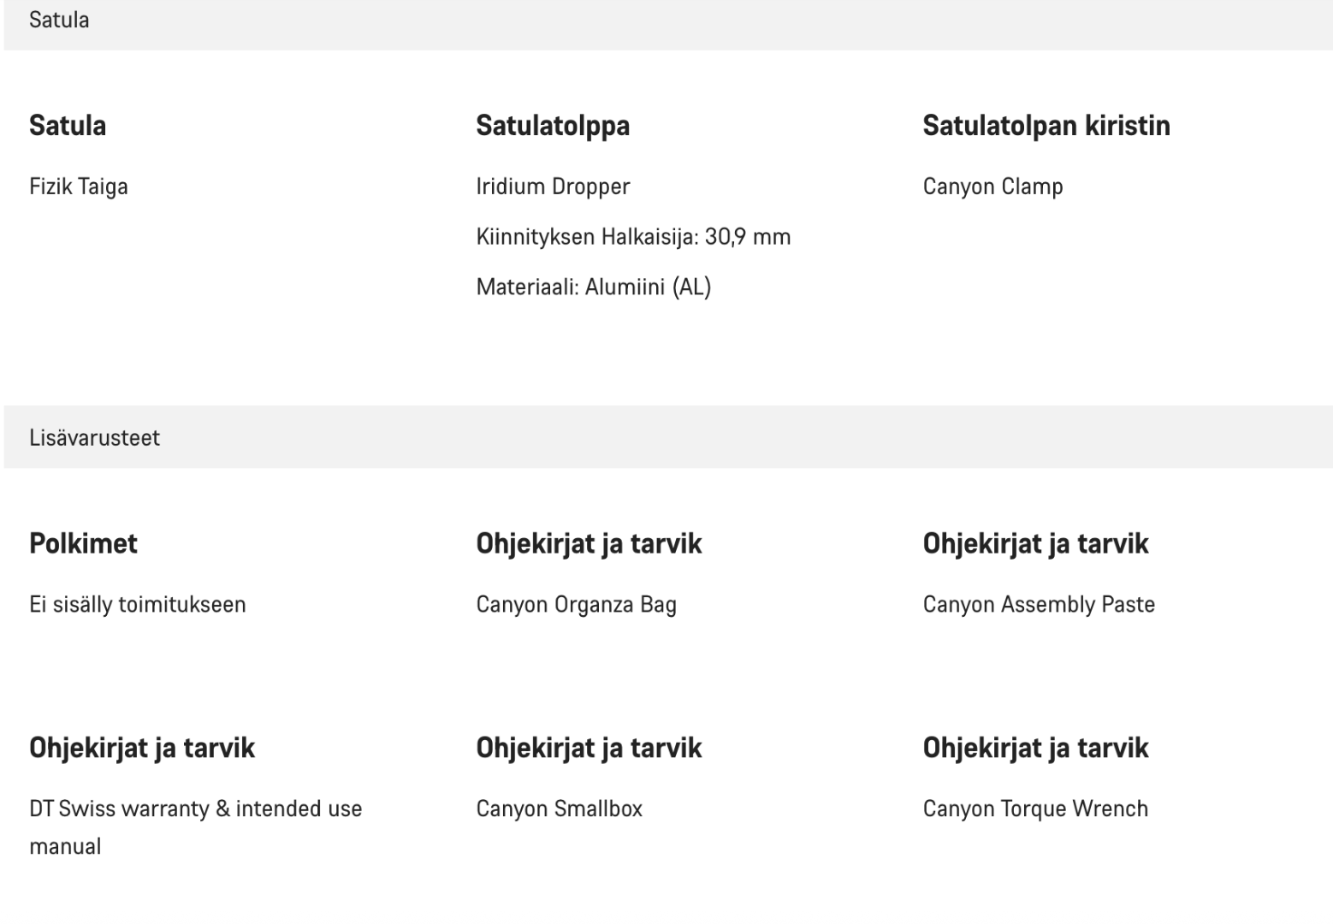
Task: Click Canyon Assembly Paste item
Action: [x=1039, y=605]
